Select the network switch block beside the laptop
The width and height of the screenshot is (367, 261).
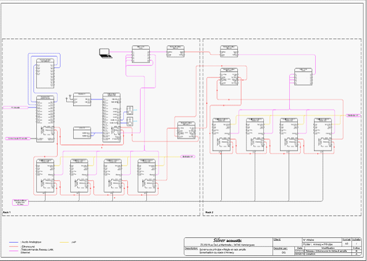(140, 54)
